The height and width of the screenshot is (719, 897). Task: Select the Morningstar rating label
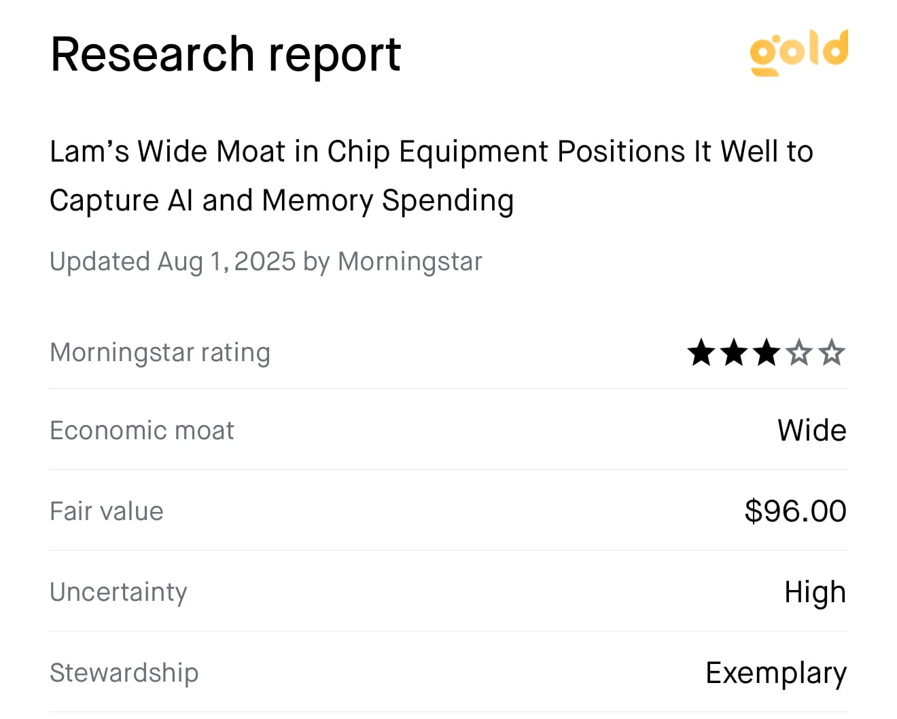click(160, 353)
